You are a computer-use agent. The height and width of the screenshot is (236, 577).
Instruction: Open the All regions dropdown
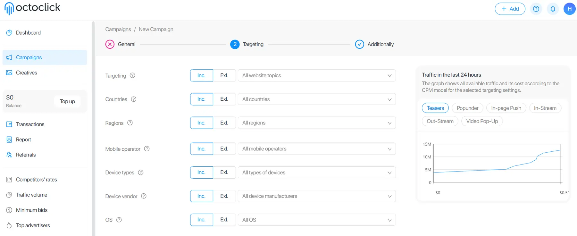317,123
